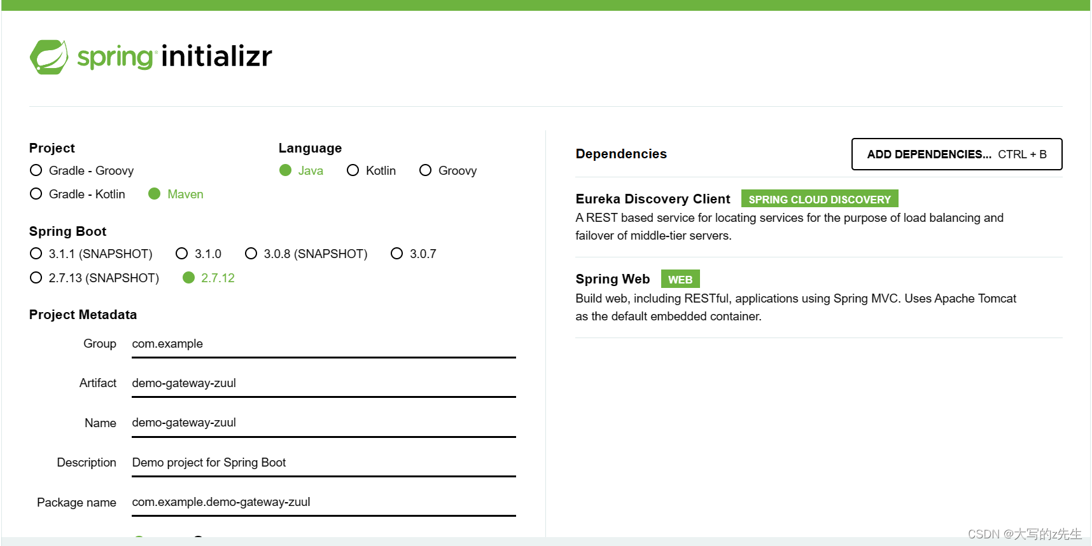This screenshot has width=1092, height=546.
Task: Choose Spring Boot 3.0.8 (SNAPSHOT)
Action: pos(306,254)
